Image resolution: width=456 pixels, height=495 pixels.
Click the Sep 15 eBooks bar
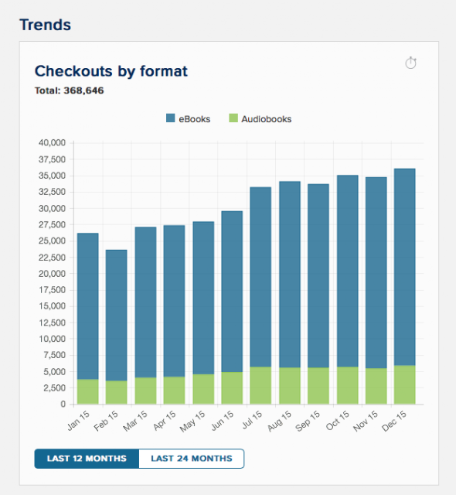click(318, 275)
